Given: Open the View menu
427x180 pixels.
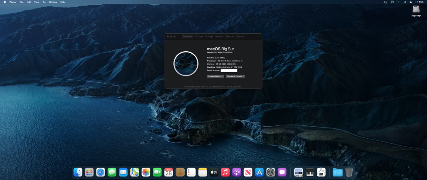Looking at the screenshot, I should [37, 2].
